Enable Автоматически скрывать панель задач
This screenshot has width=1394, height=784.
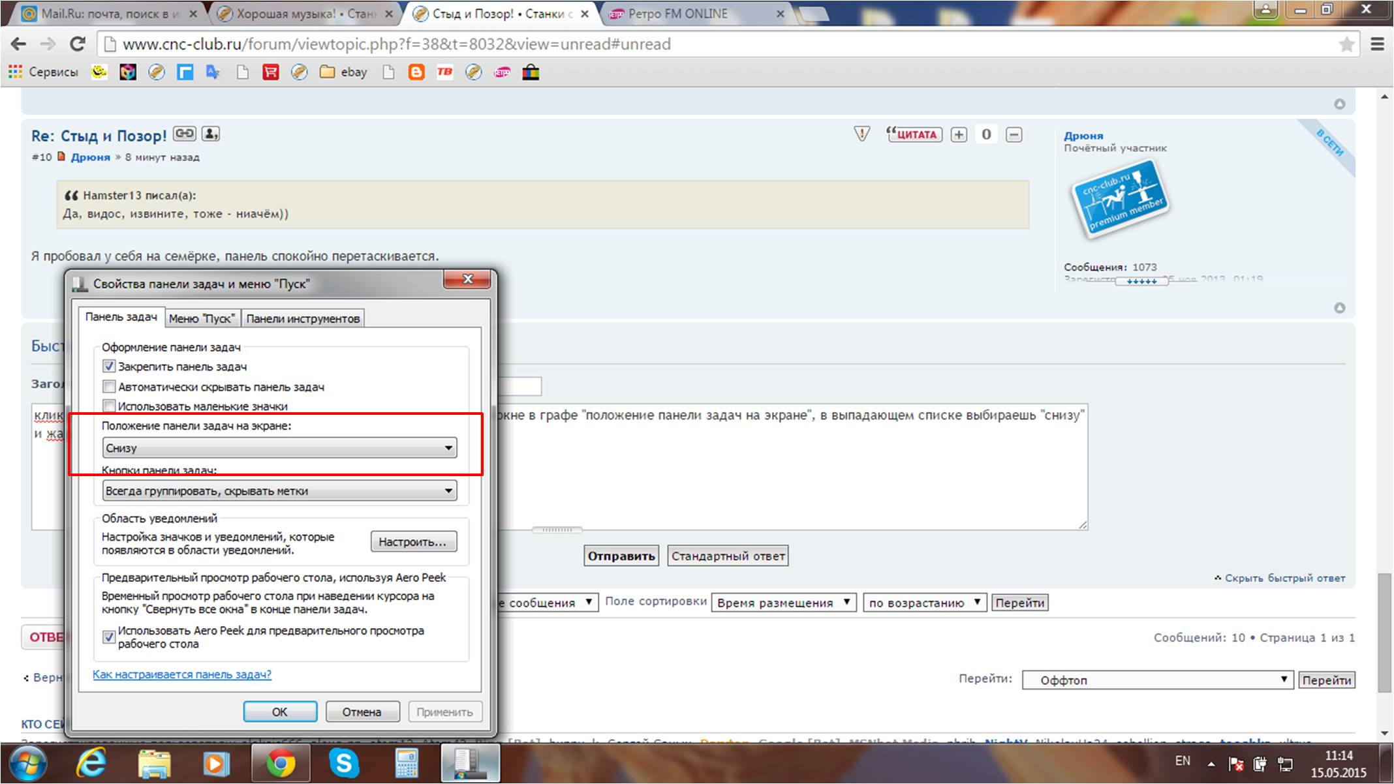click(109, 387)
